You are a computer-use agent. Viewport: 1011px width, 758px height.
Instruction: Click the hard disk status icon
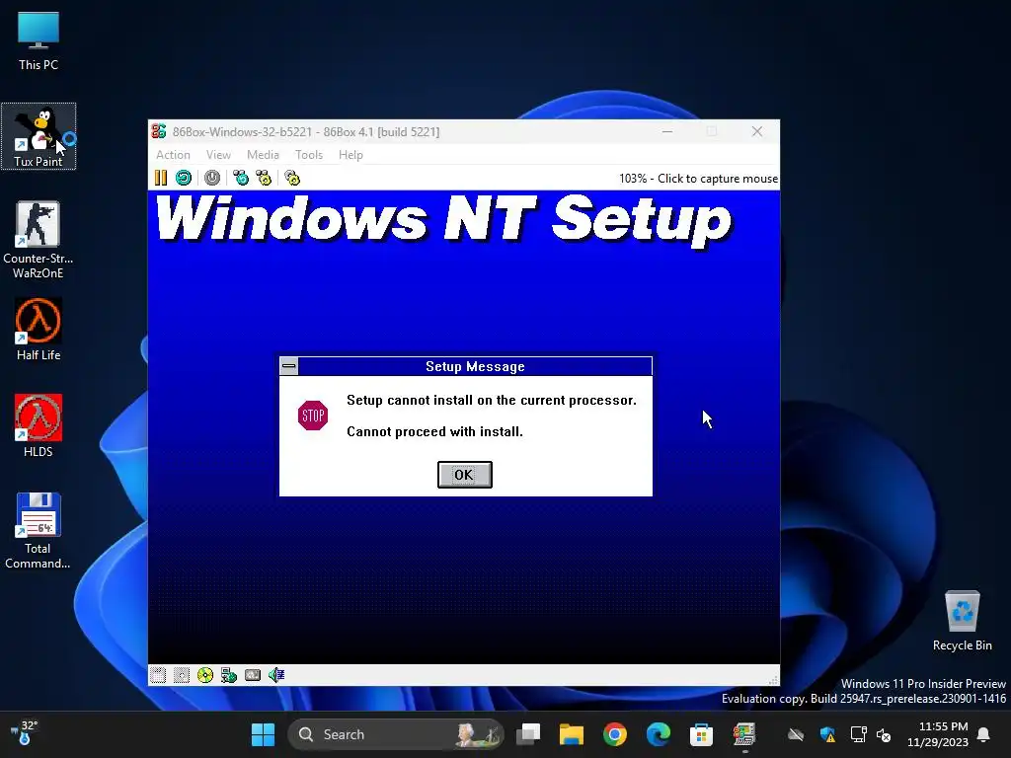tap(253, 675)
